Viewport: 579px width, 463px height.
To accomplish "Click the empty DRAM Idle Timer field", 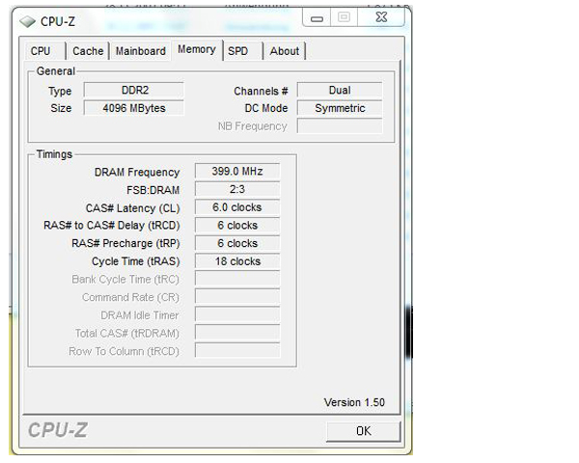I will pos(237,315).
